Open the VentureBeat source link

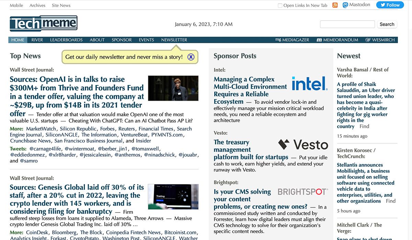(134, 135)
